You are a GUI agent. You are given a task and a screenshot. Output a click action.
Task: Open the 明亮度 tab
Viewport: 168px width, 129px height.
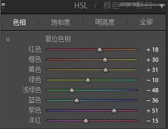coord(105,22)
